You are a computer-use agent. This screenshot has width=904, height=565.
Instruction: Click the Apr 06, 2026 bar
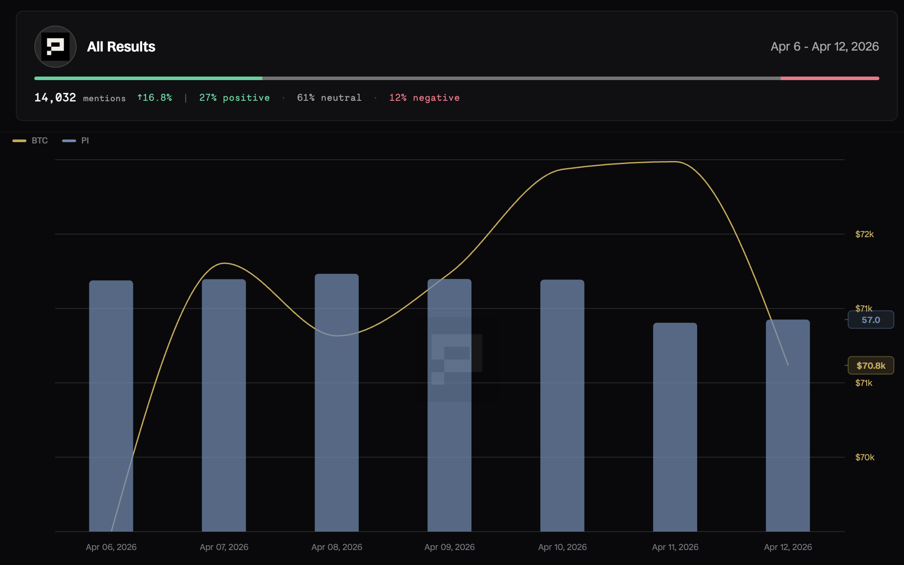click(x=111, y=405)
